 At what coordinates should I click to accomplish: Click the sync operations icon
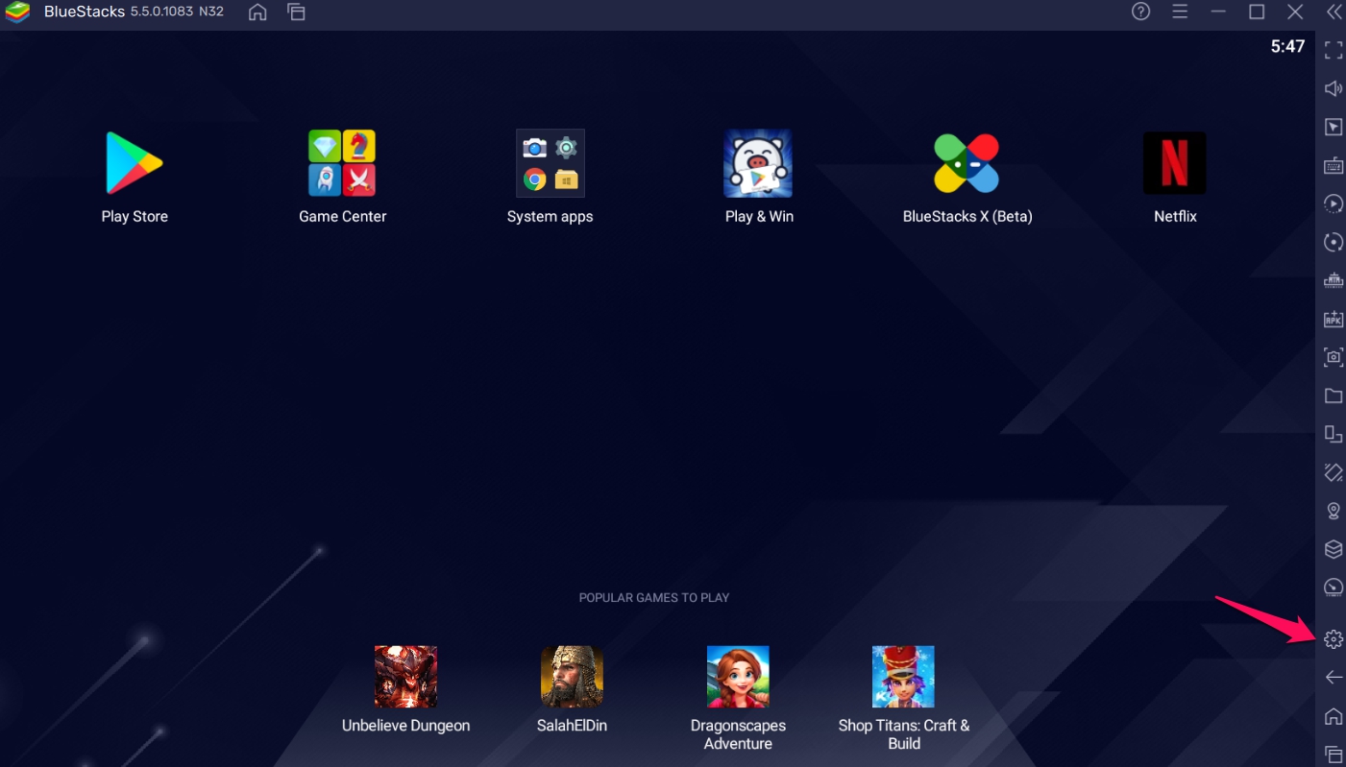click(1334, 242)
